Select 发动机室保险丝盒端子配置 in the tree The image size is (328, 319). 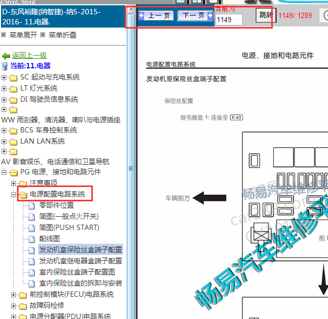tap(81, 250)
